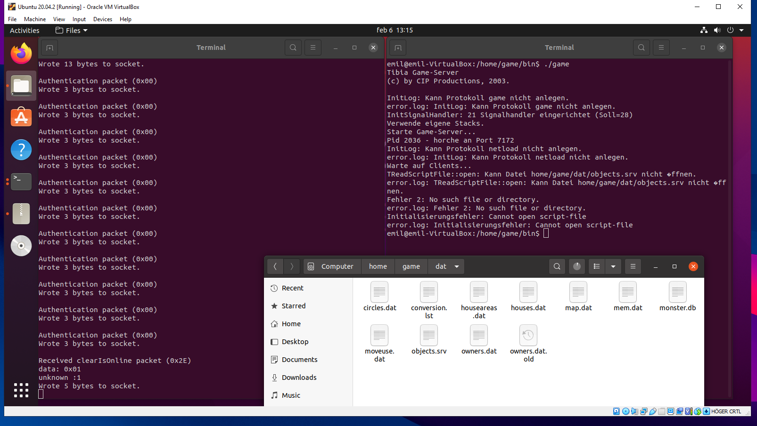Open the VirtualBox View menu
Image resolution: width=757 pixels, height=426 pixels.
(x=59, y=19)
